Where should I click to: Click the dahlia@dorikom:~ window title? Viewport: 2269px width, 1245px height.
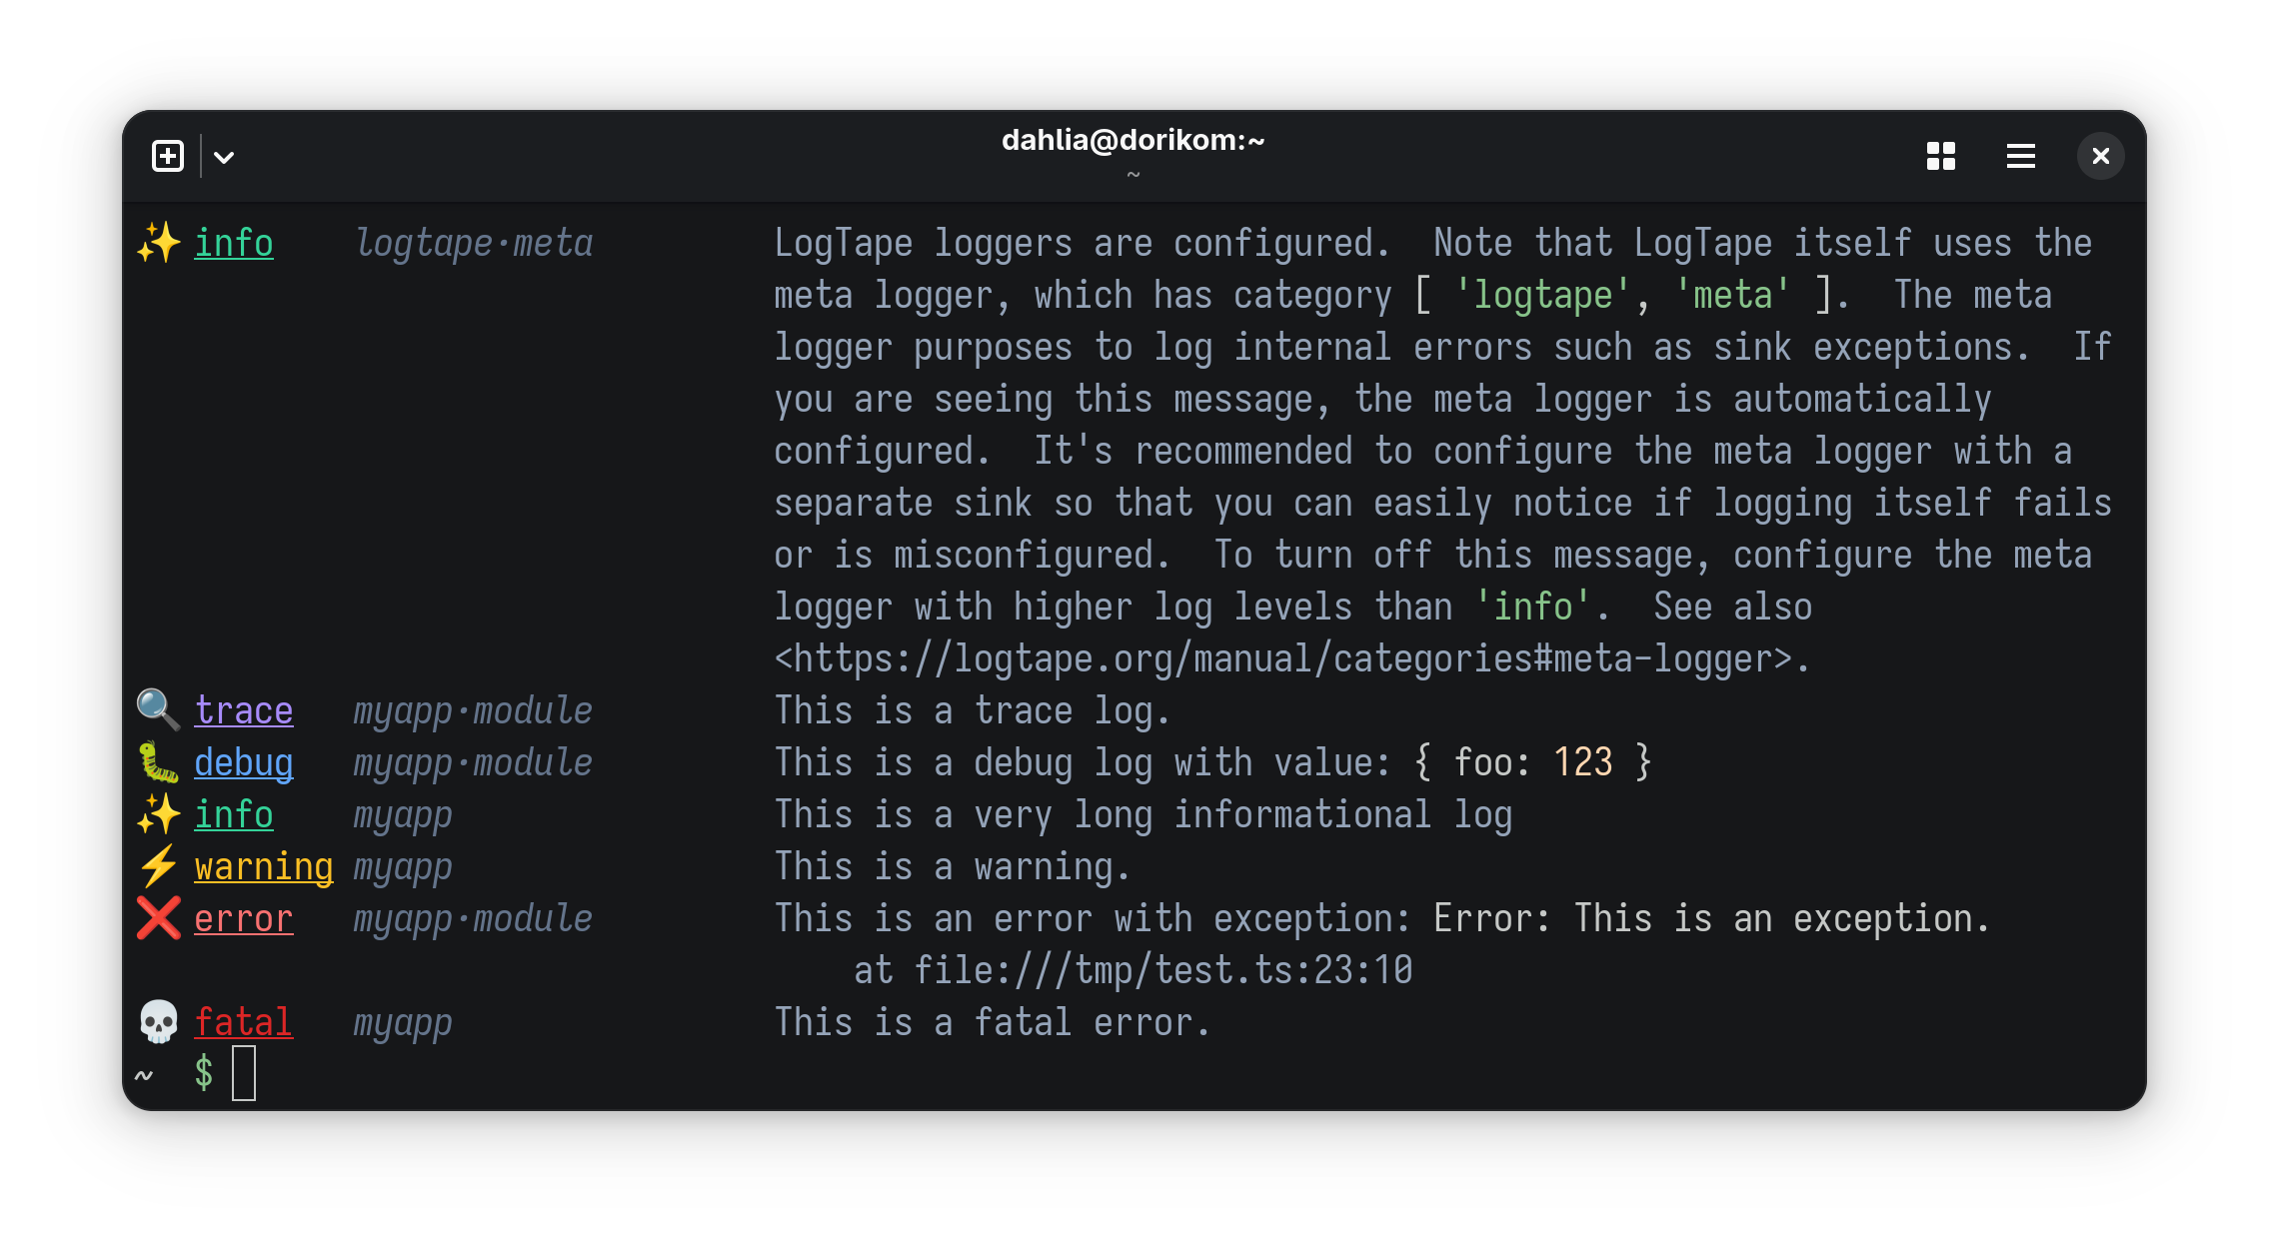1134,141
